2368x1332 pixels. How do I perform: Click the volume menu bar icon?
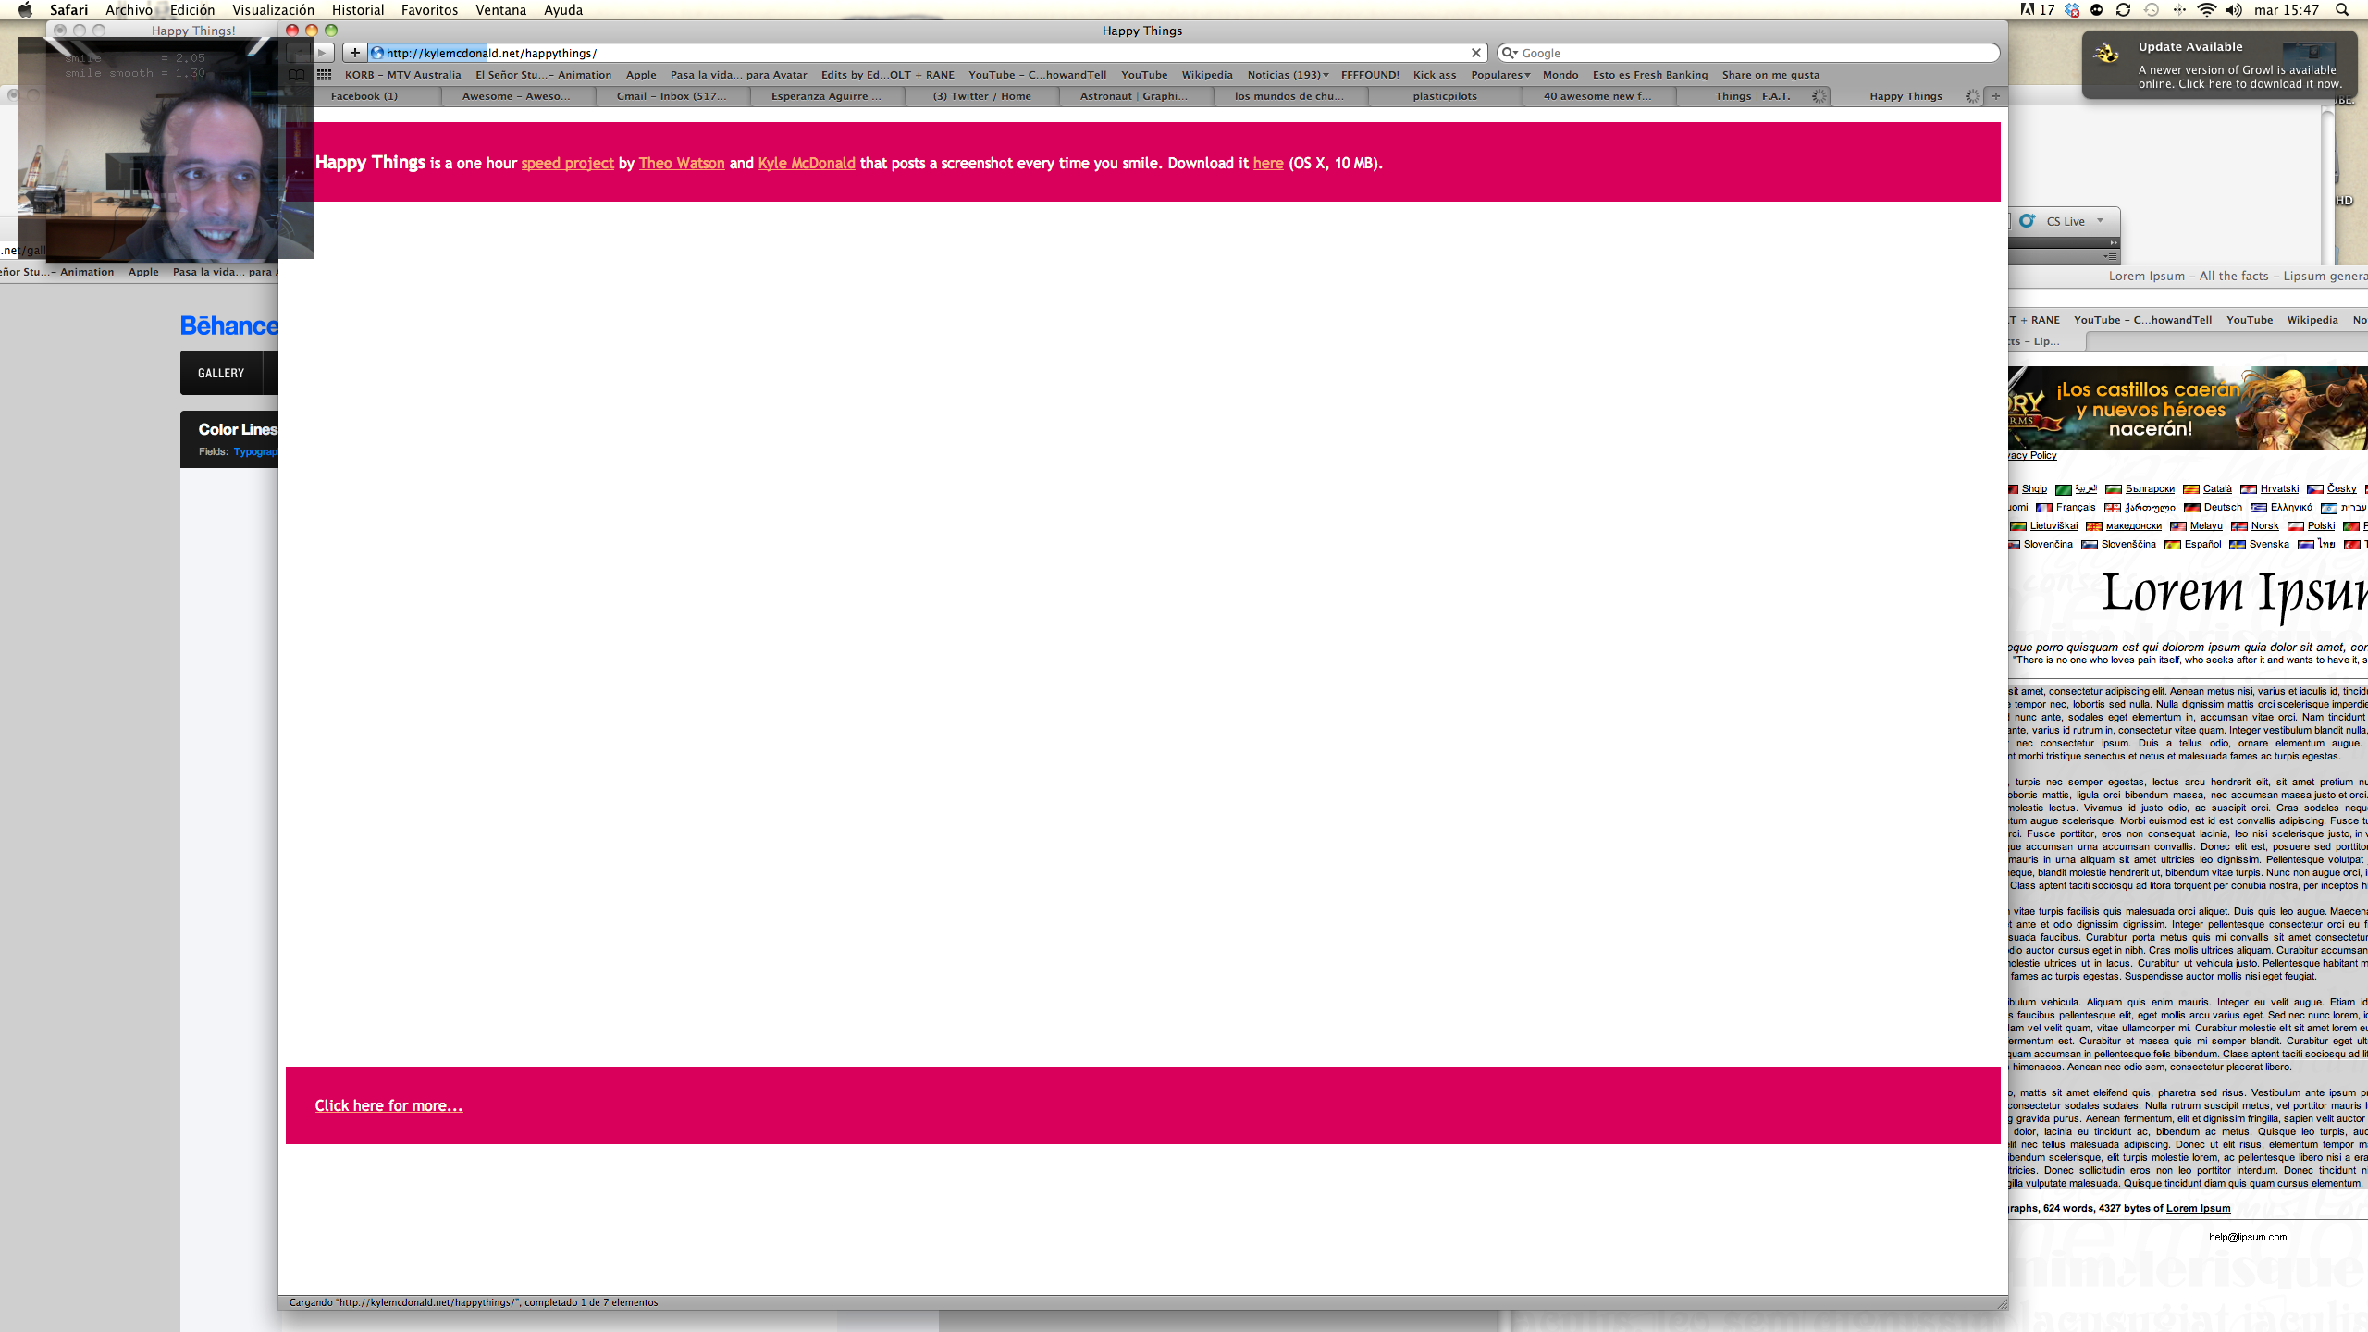2234,10
